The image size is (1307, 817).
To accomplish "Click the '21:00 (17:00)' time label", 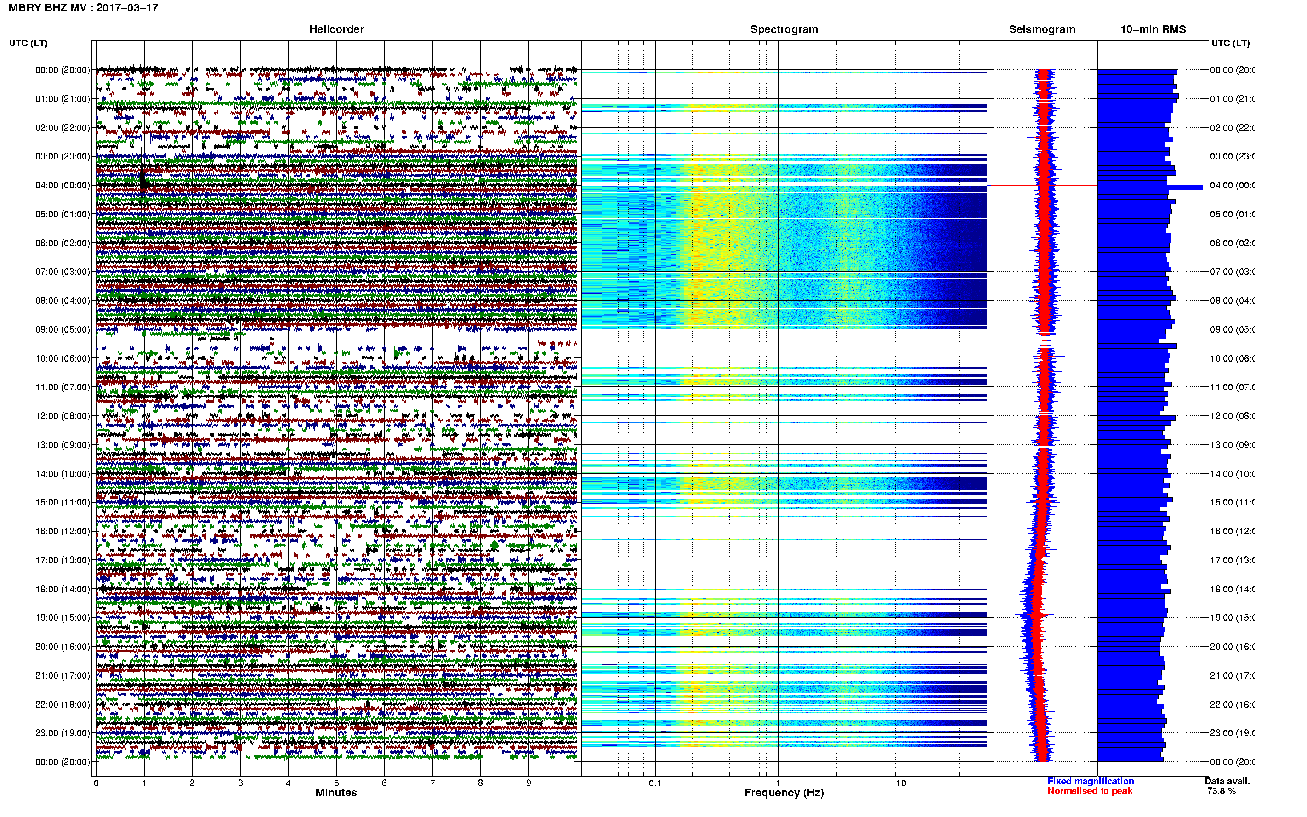I will [x=63, y=675].
